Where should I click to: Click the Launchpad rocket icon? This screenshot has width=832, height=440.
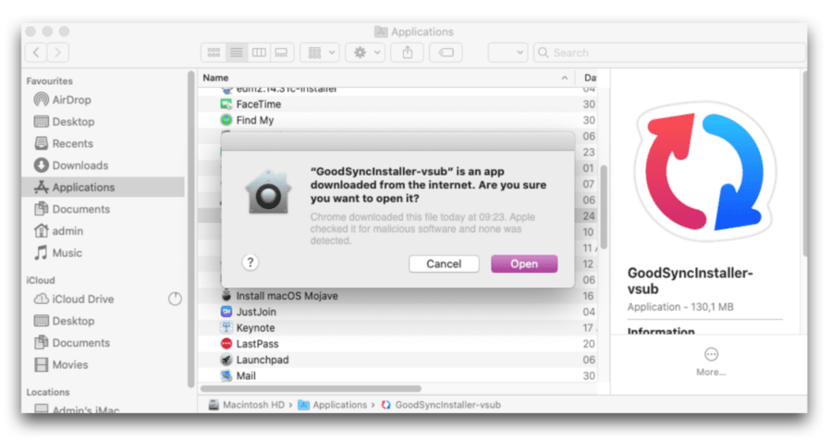click(x=226, y=360)
